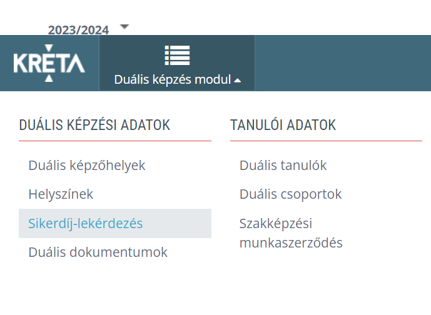Navigate to Duális csoportok
The height and width of the screenshot is (315, 431).
290,194
